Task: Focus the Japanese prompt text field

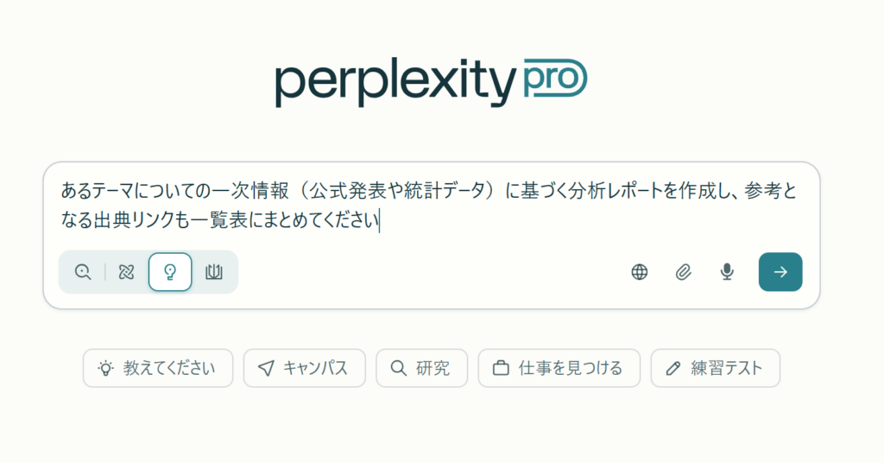Action: [432, 206]
